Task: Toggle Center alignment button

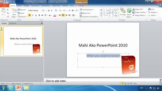Action: 63,15
